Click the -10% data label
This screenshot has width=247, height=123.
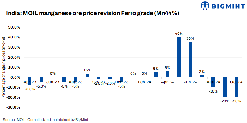click(213, 91)
